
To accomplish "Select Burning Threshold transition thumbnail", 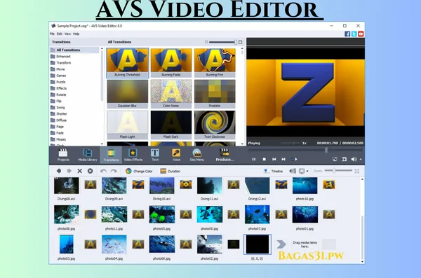I will tap(127, 63).
